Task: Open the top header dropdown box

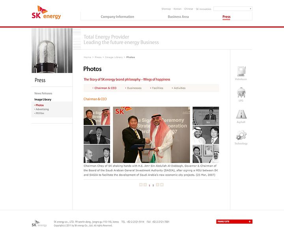Action: [x=233, y=9]
